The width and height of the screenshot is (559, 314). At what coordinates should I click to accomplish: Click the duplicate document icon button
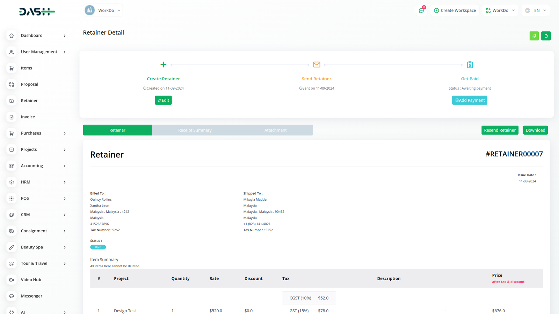click(546, 36)
